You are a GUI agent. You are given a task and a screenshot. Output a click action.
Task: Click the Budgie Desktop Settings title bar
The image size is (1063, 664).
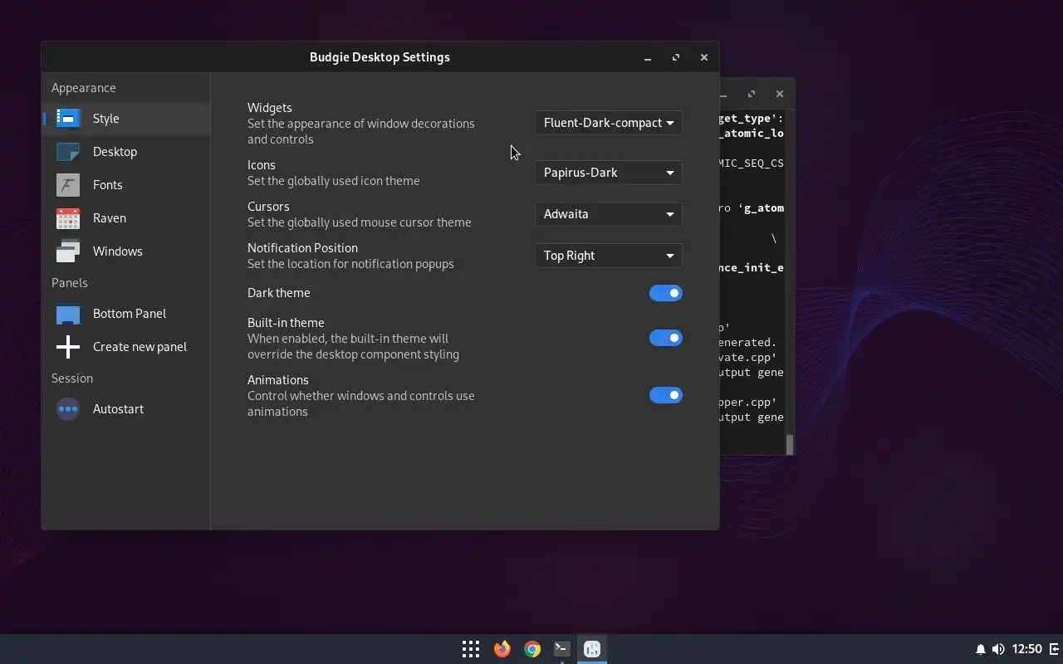[380, 57]
